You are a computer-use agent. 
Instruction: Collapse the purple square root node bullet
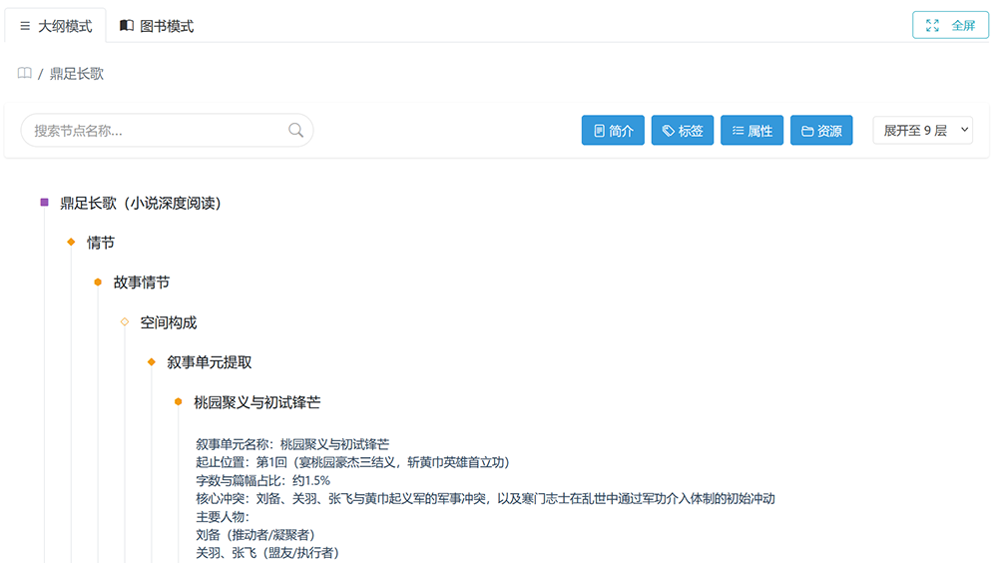[x=45, y=203]
